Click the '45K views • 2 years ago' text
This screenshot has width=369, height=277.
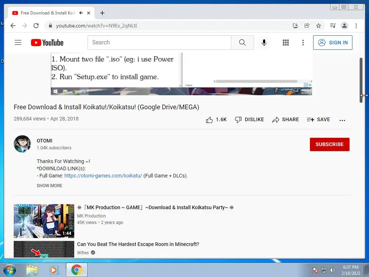pos(100,223)
